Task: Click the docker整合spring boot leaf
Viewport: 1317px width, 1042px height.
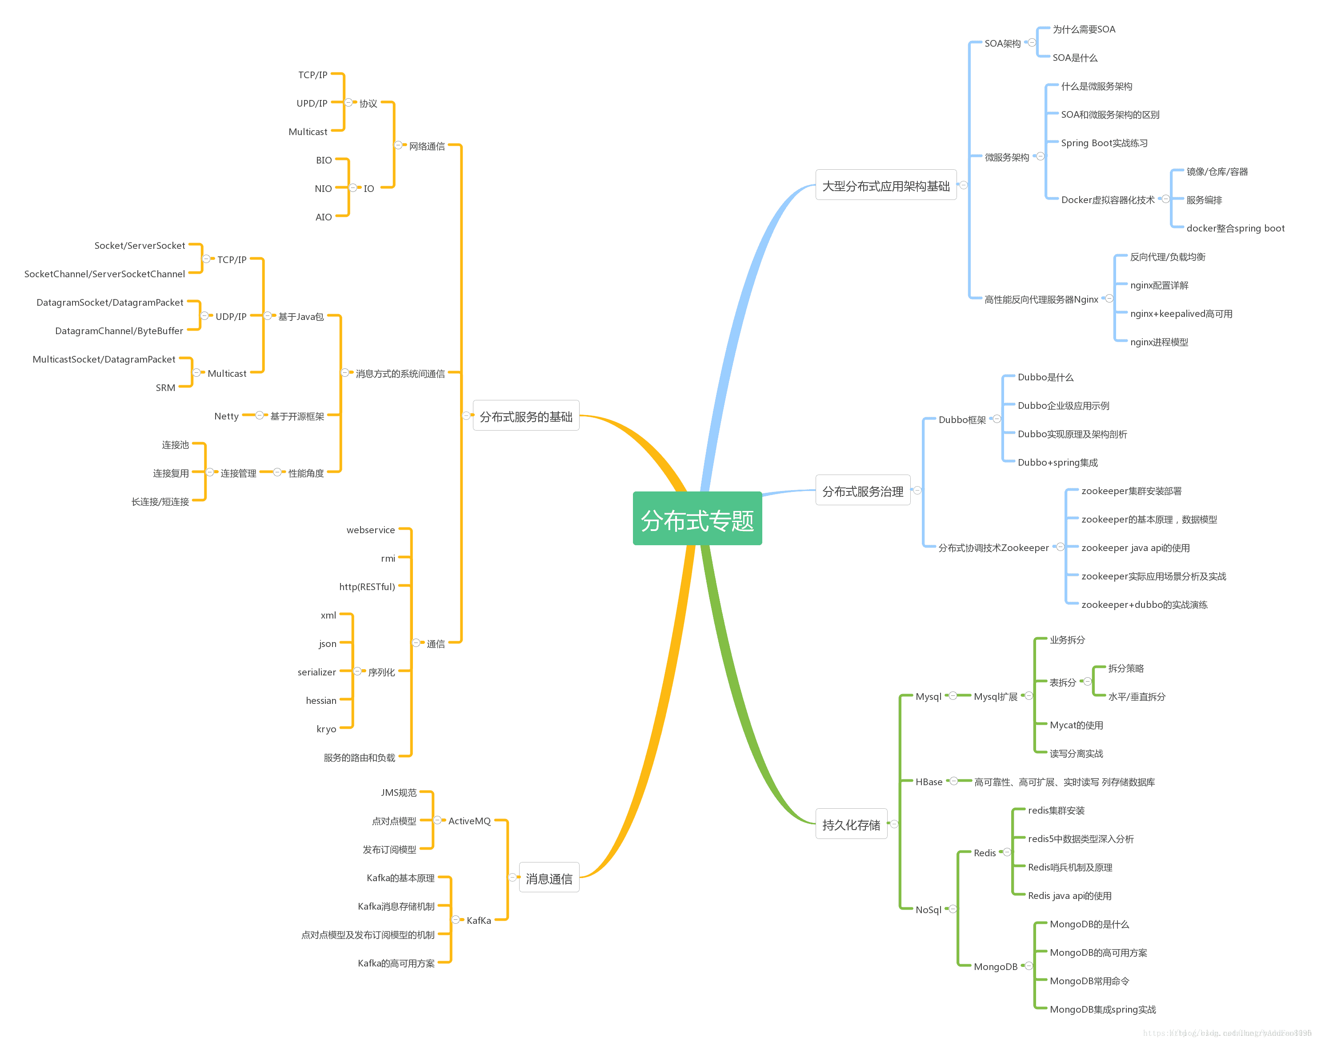Action: (1235, 228)
